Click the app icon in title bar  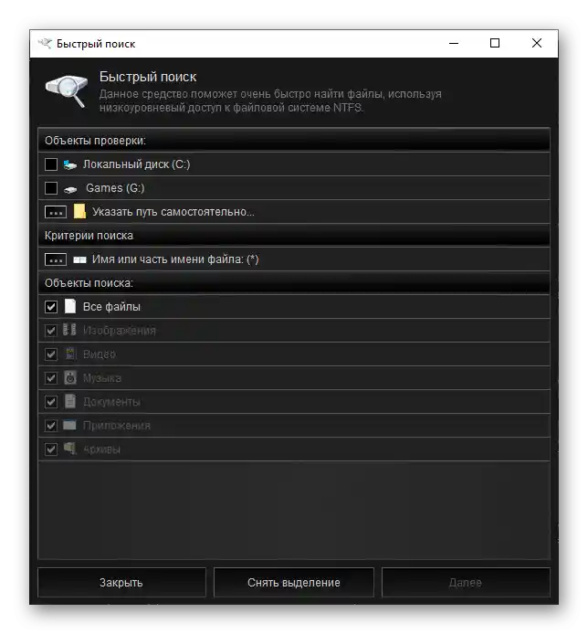pos(45,43)
